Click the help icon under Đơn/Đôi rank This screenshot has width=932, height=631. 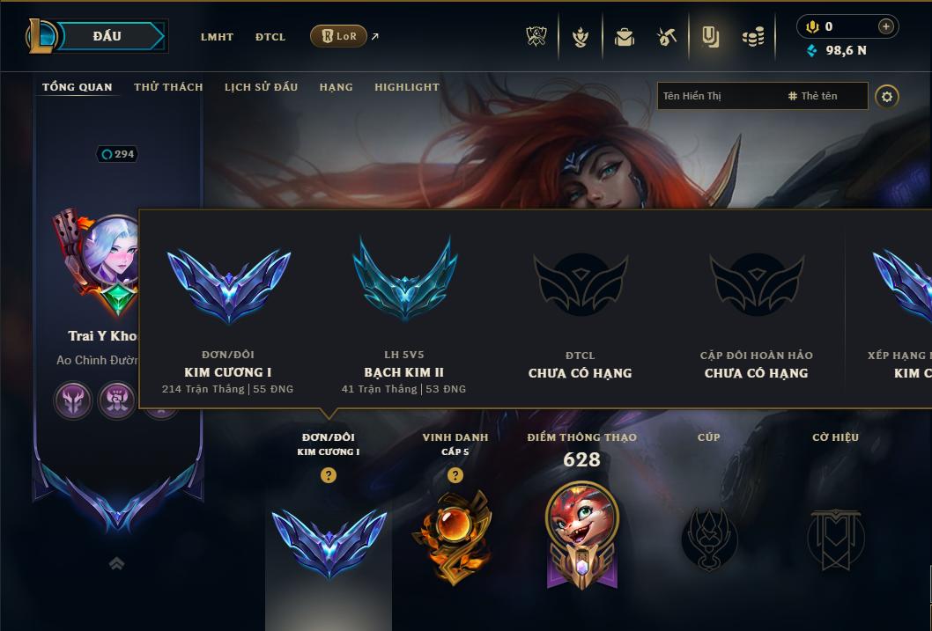coord(328,475)
